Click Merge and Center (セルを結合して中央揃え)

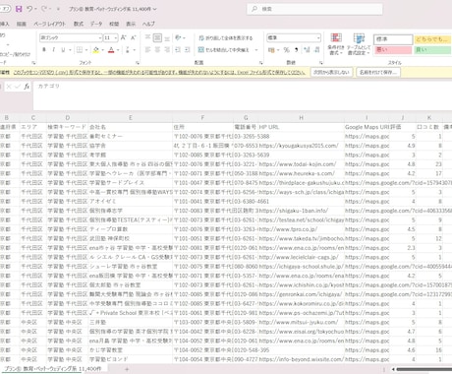coord(224,50)
